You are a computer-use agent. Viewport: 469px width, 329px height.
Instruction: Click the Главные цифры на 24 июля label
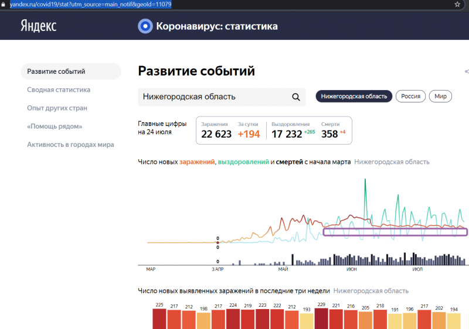point(162,128)
